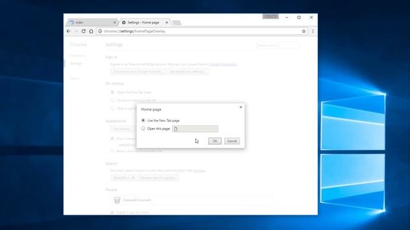Close the Home page dialog with X
This screenshot has width=410, height=230.
[241, 107]
